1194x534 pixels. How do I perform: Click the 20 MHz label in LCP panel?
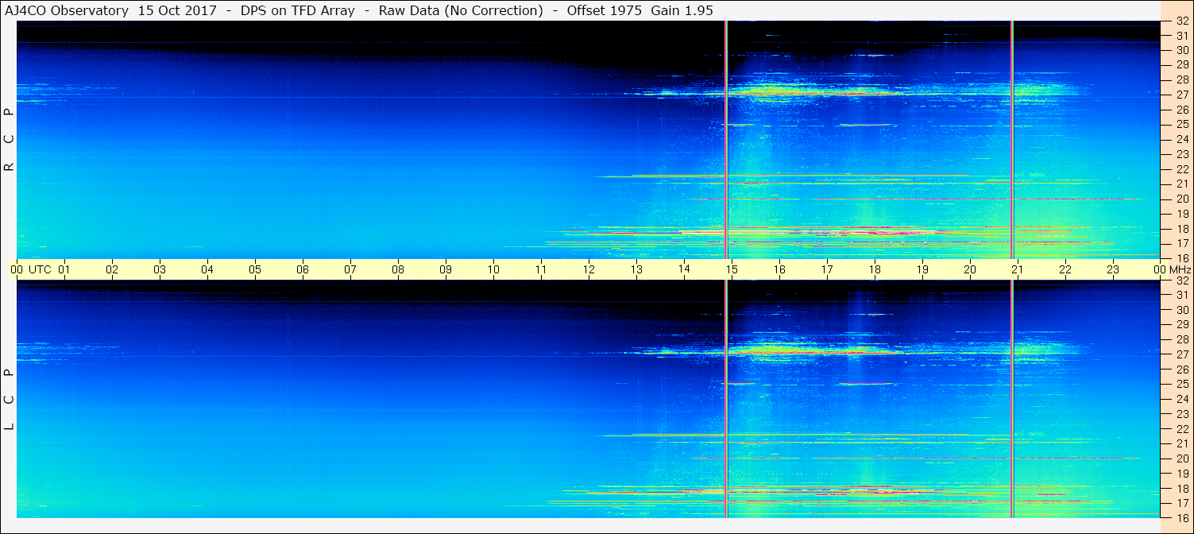pos(1181,459)
